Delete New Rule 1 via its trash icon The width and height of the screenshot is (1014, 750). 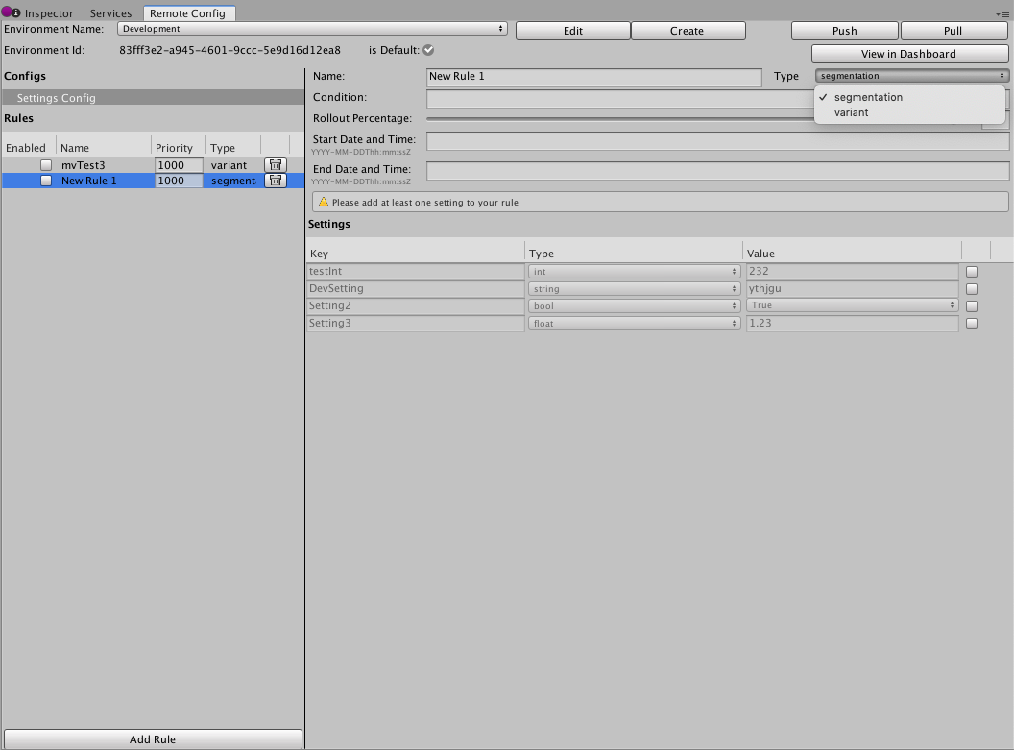coord(275,181)
